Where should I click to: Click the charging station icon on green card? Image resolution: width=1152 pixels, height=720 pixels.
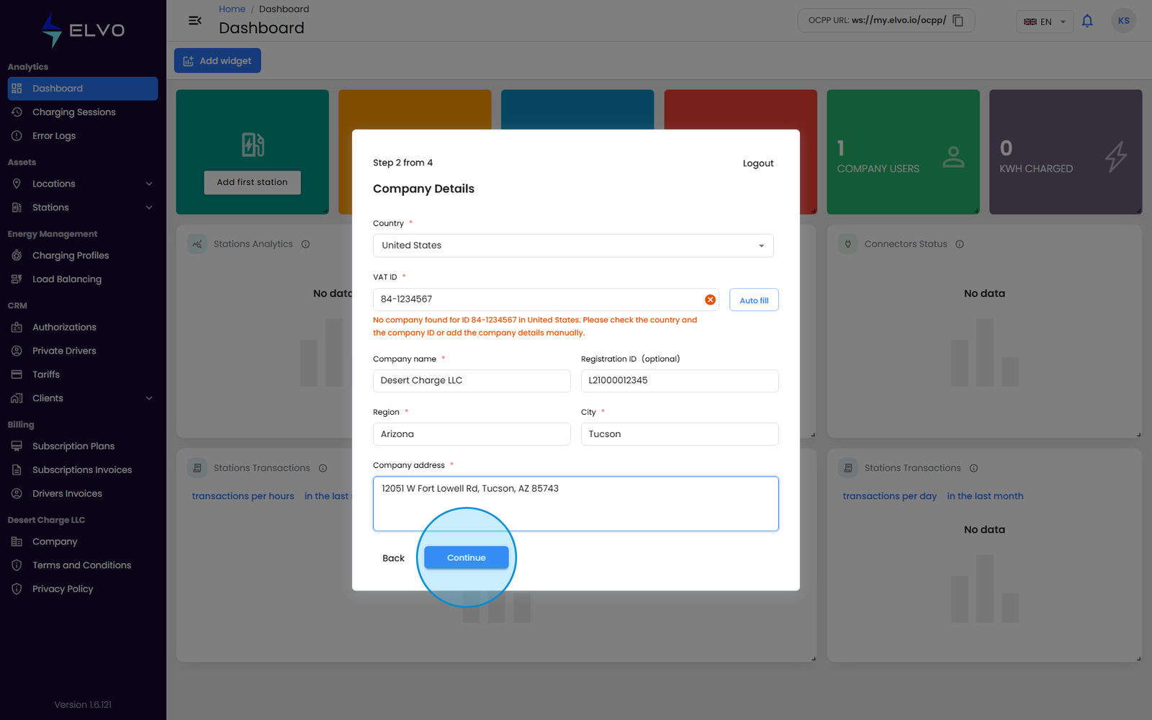253,145
